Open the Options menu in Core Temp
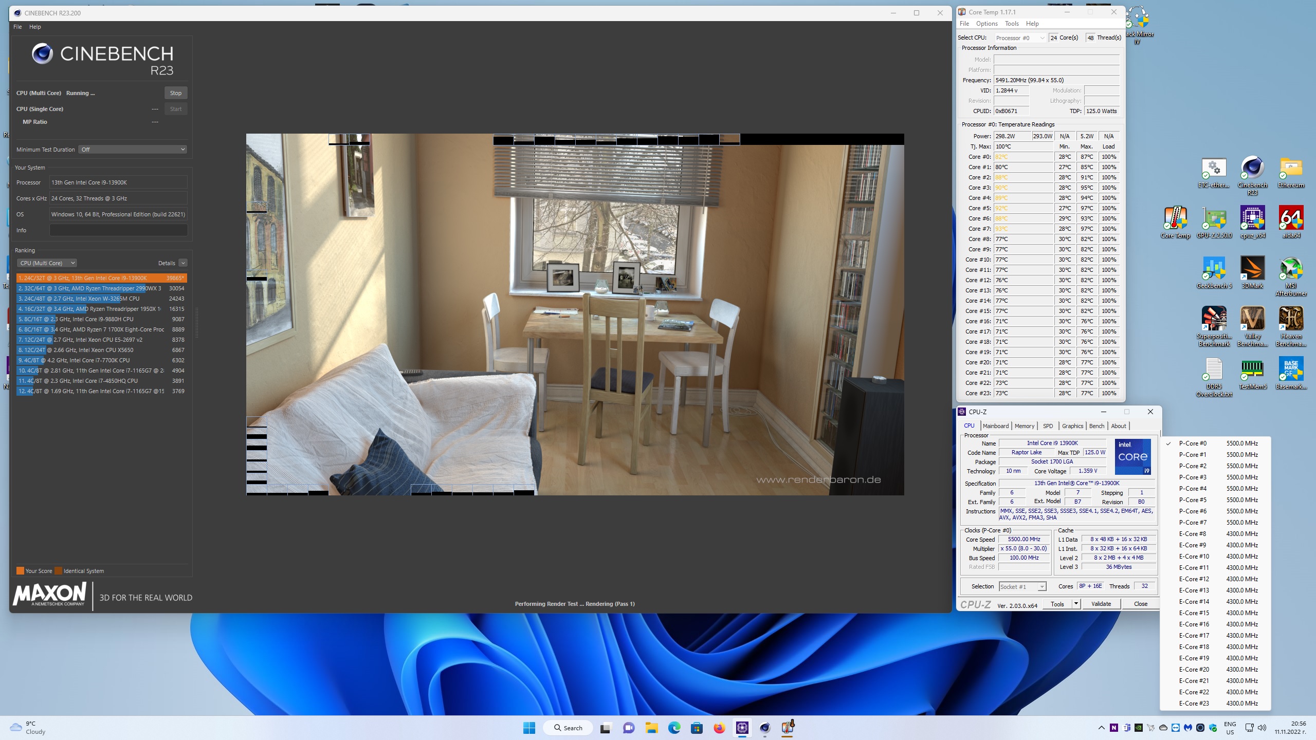 [986, 24]
